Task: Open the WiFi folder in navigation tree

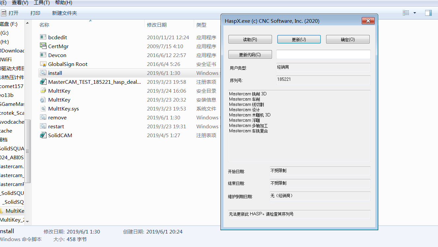Action: [x=6, y=60]
